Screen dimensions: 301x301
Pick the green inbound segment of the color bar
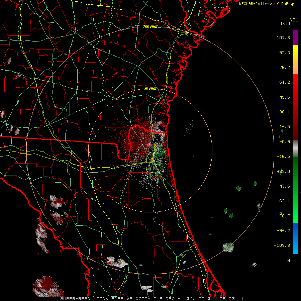click(295, 190)
